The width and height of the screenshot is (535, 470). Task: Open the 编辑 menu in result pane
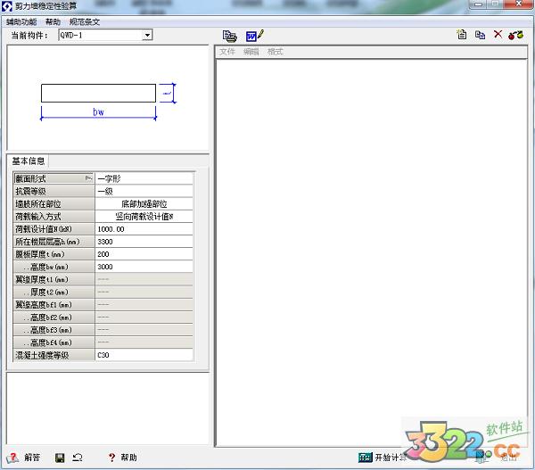(x=251, y=52)
